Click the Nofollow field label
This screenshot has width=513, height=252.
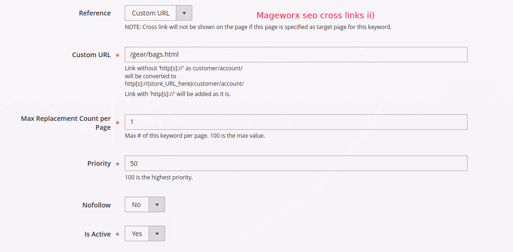96,205
